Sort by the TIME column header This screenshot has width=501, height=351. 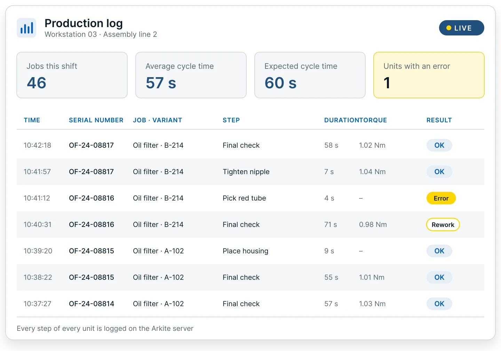32,120
